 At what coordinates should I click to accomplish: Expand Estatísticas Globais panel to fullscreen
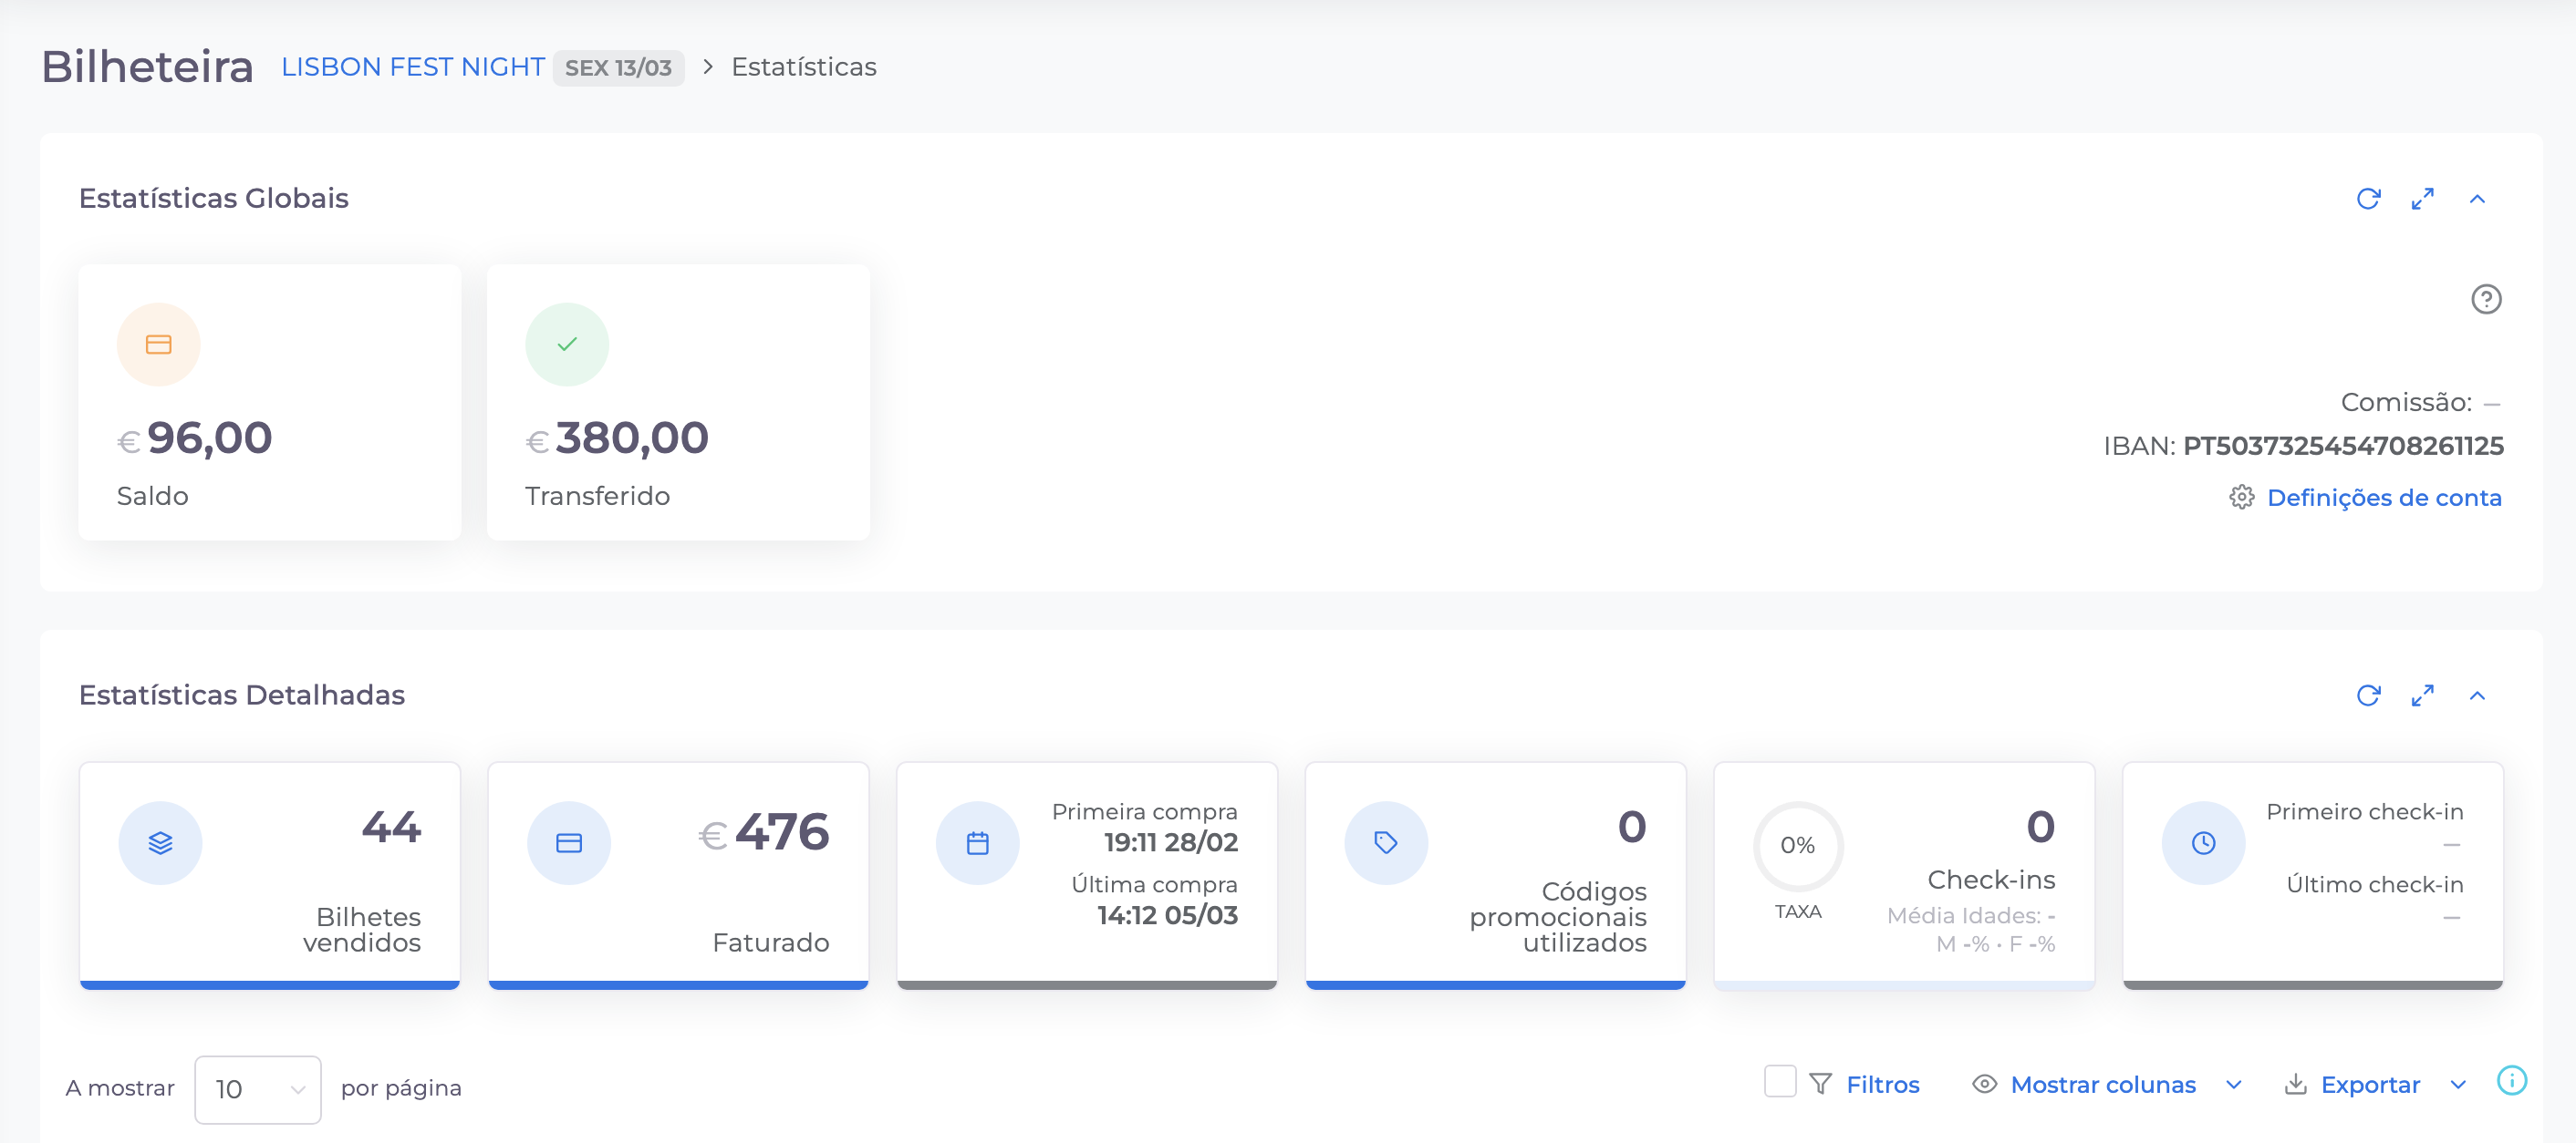(2422, 199)
